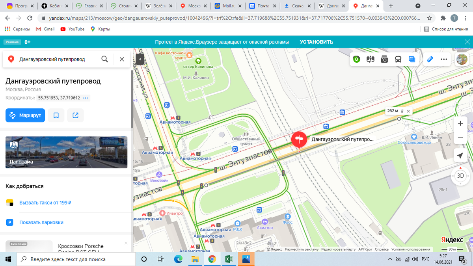Screen dimensions: 473x266
Task: Reload the page
Action: (x=30, y=18)
